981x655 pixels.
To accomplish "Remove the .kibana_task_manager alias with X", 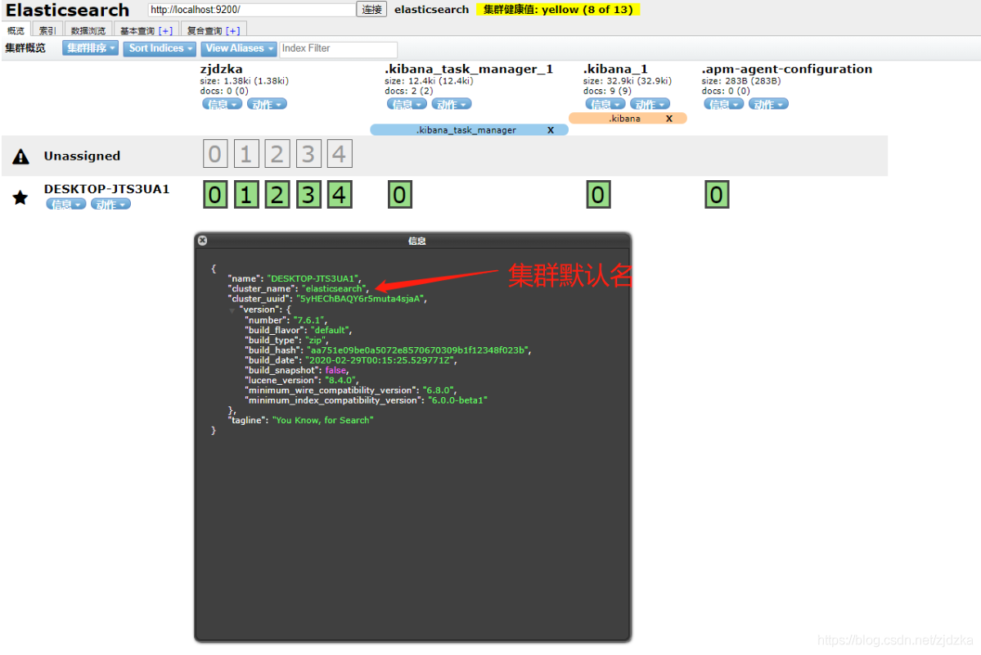I will click(551, 130).
